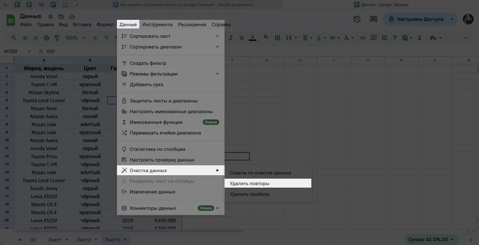Expand the Сумма summary dropdown

click(x=452, y=239)
